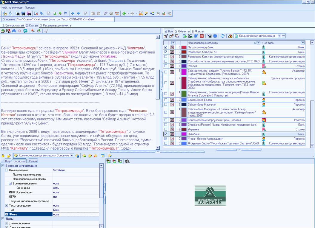The width and height of the screenshot is (315, 228).
Task: Click the color swatch for Петрокоммерц банк
Action: coord(184,47)
